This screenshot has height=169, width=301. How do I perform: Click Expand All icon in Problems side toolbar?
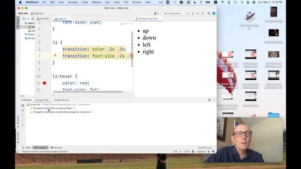[23, 115]
